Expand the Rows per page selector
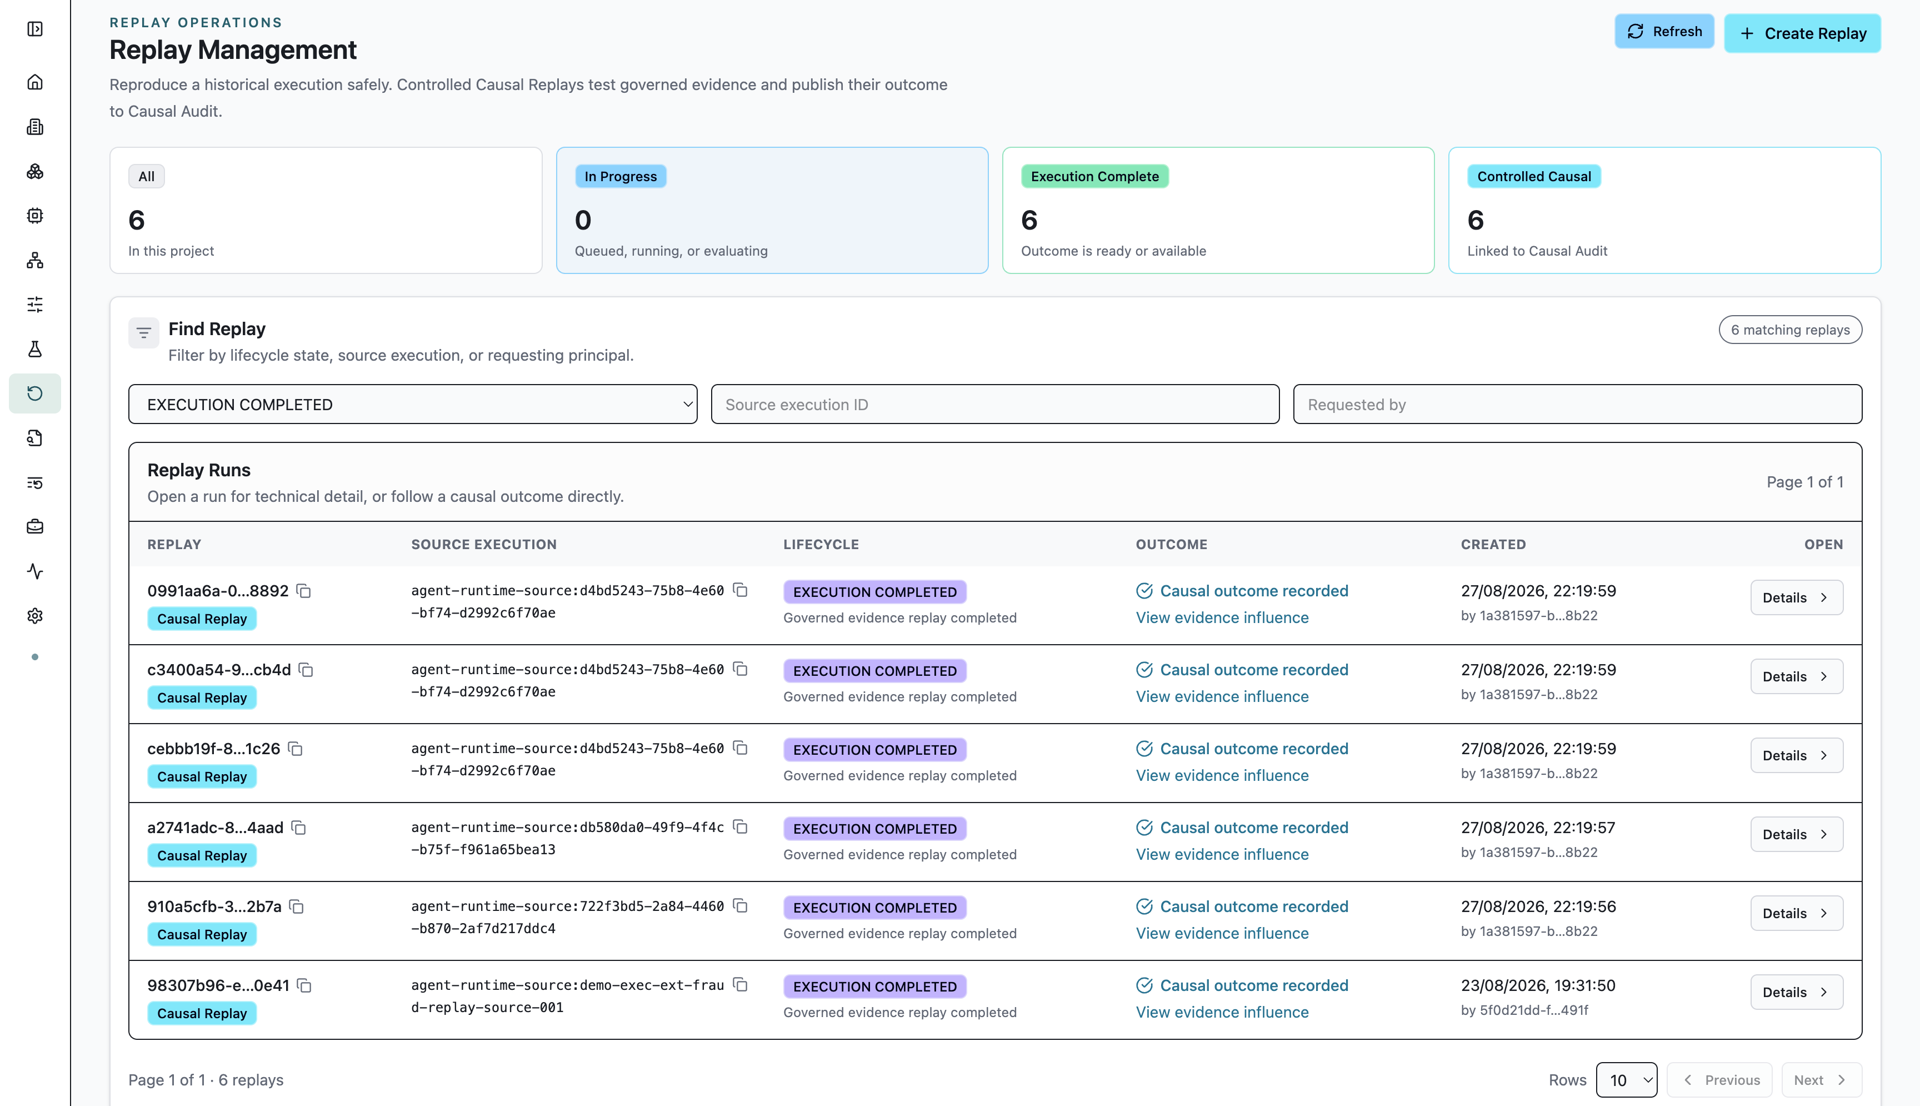Screen dimensions: 1920x1106 click(x=1626, y=1079)
